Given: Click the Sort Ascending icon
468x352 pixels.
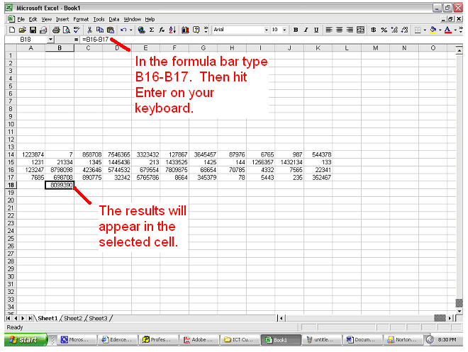Looking at the screenshot, I should pos(172,30).
